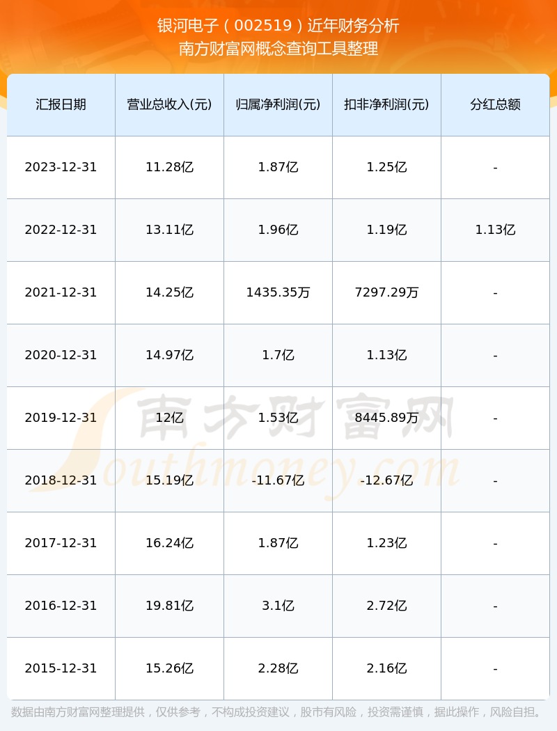
Task: Select revenue value 12亿 in 2019 row
Action: [x=170, y=418]
